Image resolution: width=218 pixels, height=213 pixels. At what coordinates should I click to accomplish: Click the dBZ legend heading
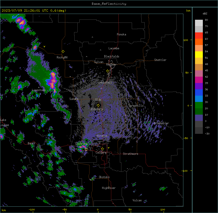click(205, 14)
